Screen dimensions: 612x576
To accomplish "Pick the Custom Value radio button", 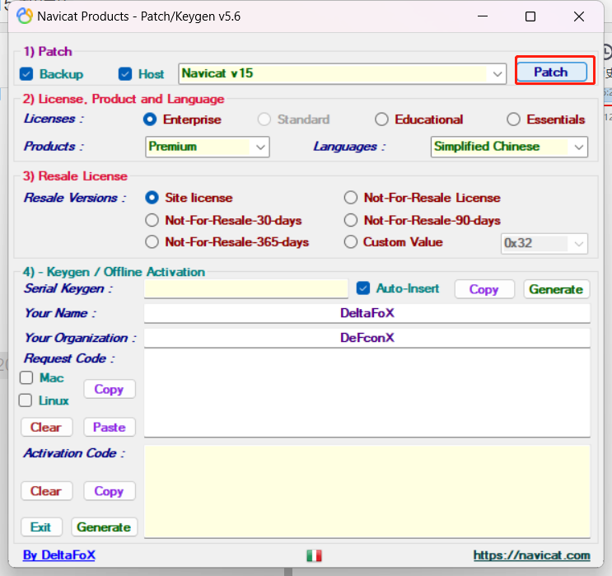I will pyautogui.click(x=350, y=242).
